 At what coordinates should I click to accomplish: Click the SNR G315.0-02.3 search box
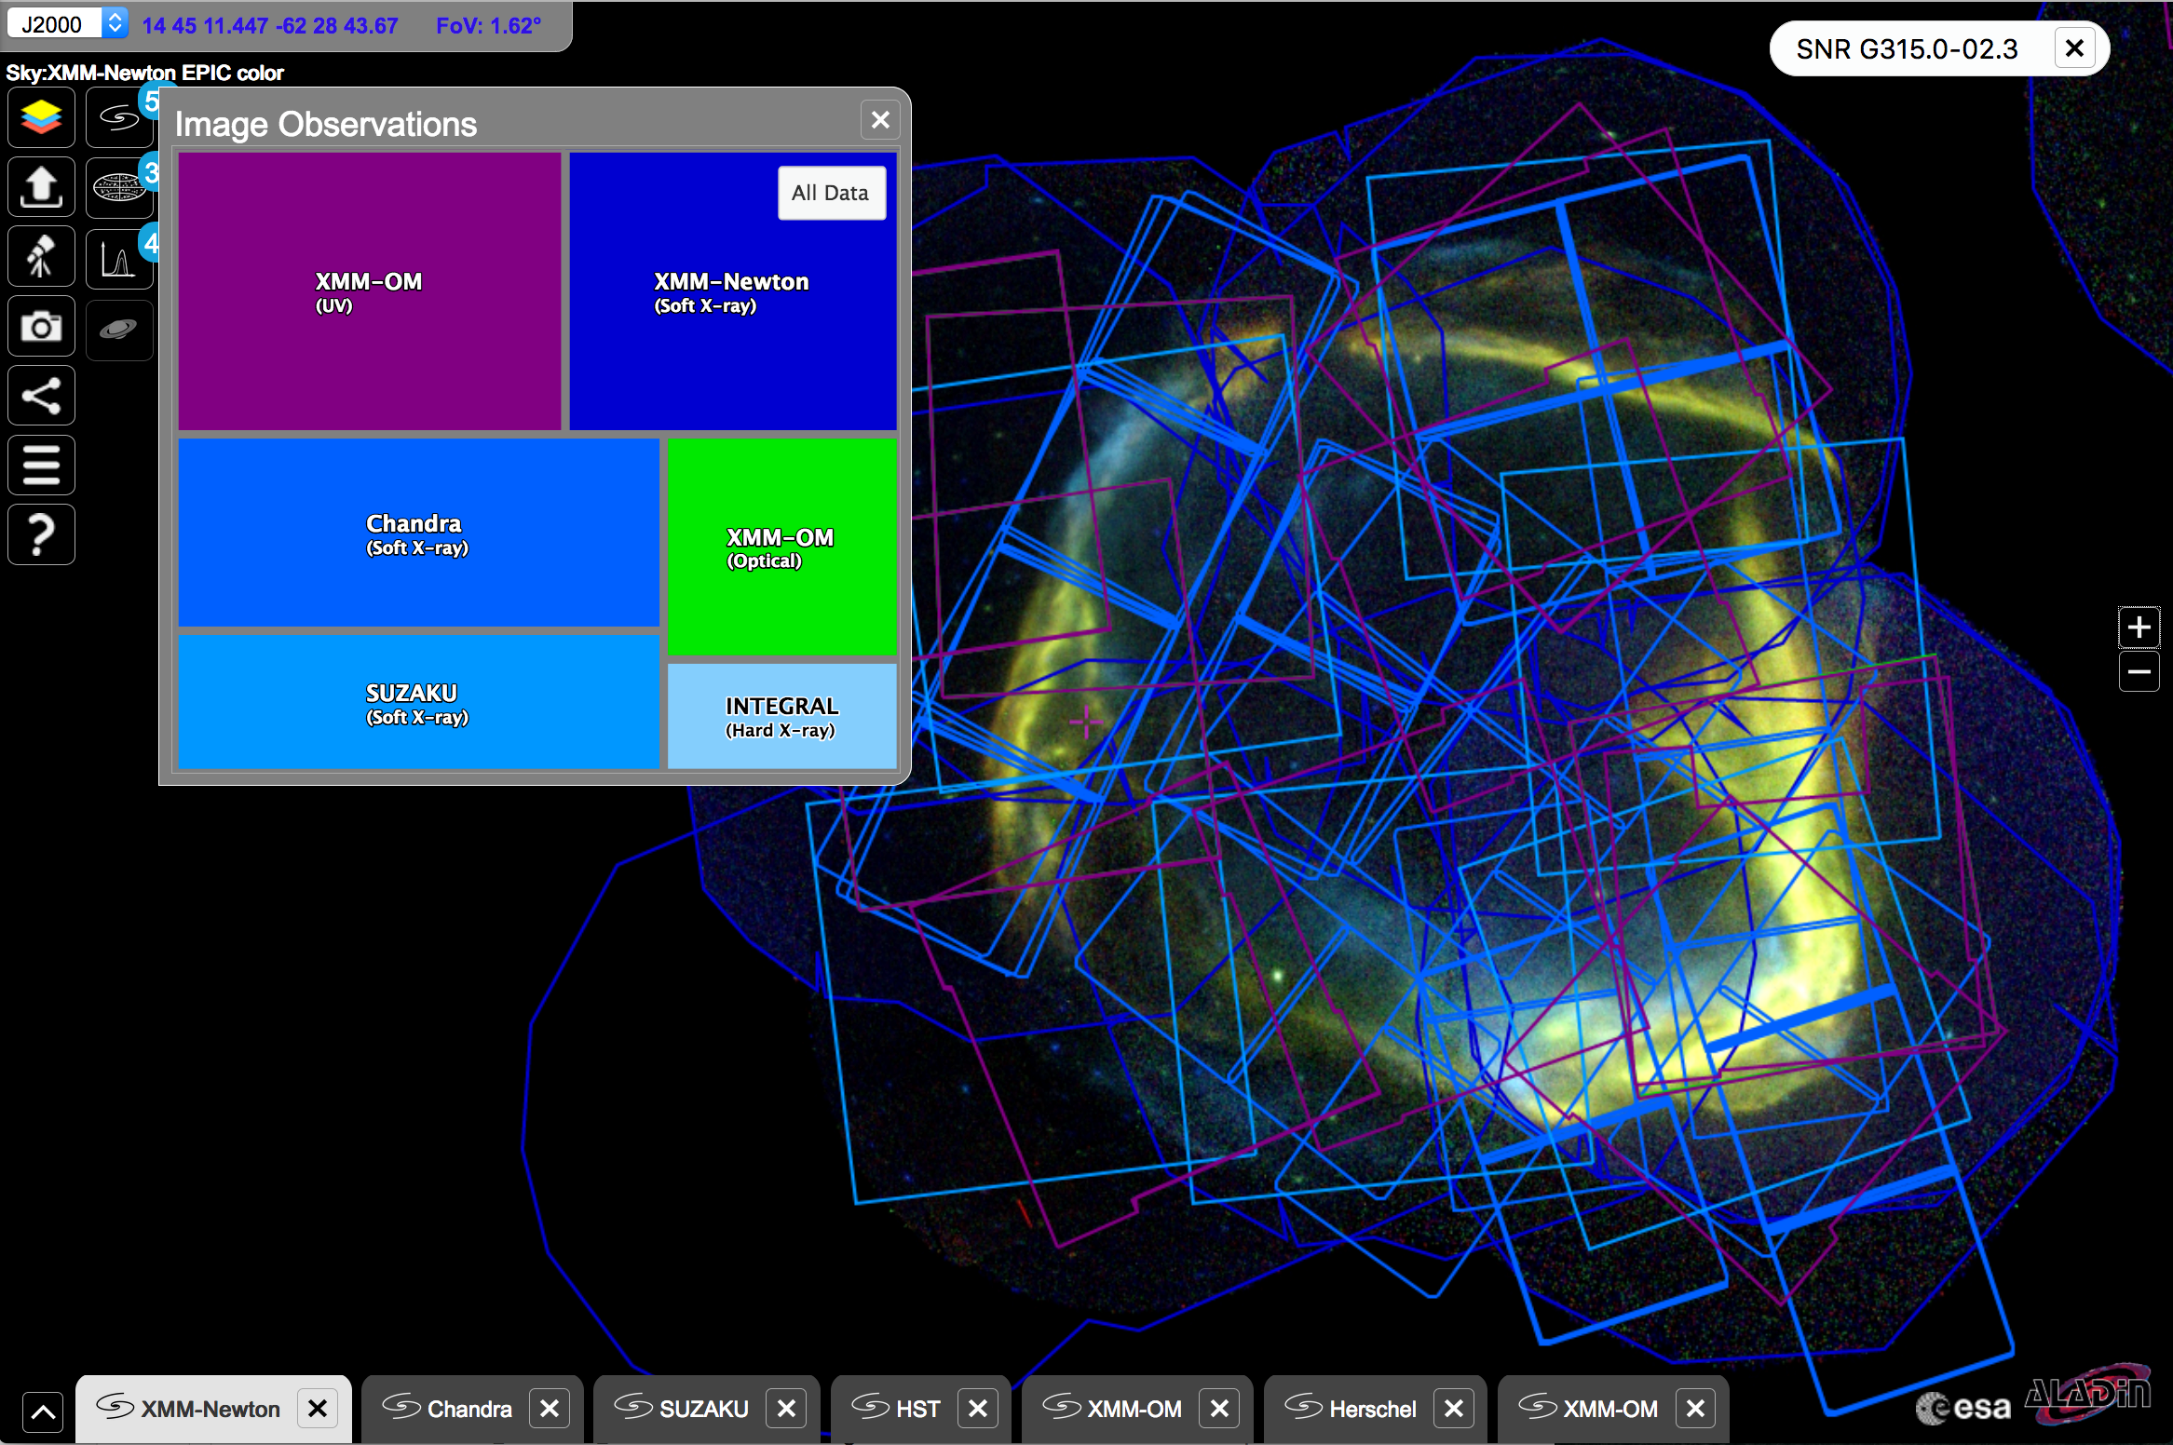click(1908, 48)
